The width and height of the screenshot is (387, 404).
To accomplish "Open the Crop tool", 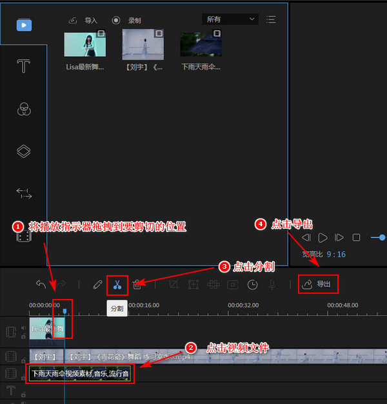I will coord(174,285).
